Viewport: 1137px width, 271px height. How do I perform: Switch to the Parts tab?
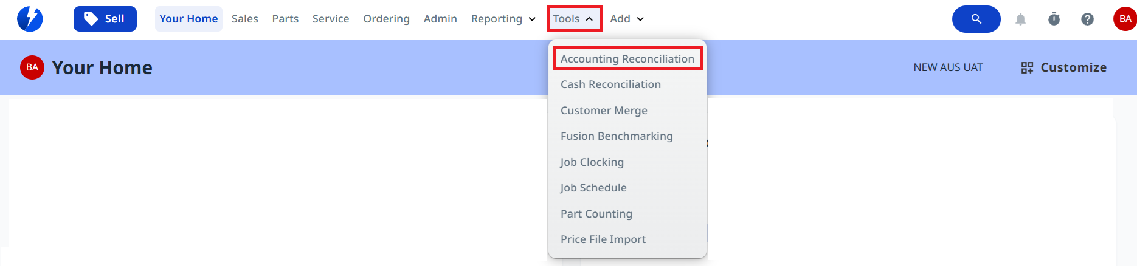pyautogui.click(x=285, y=19)
